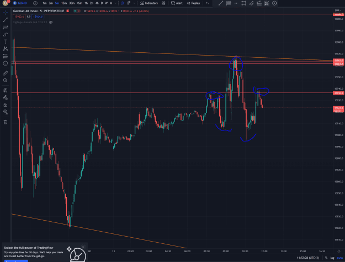Toggle log scale mode
Viewport: 345px width, 262px height.
[x=332, y=258]
